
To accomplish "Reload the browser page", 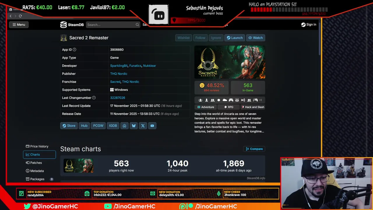I will (20, 16).
